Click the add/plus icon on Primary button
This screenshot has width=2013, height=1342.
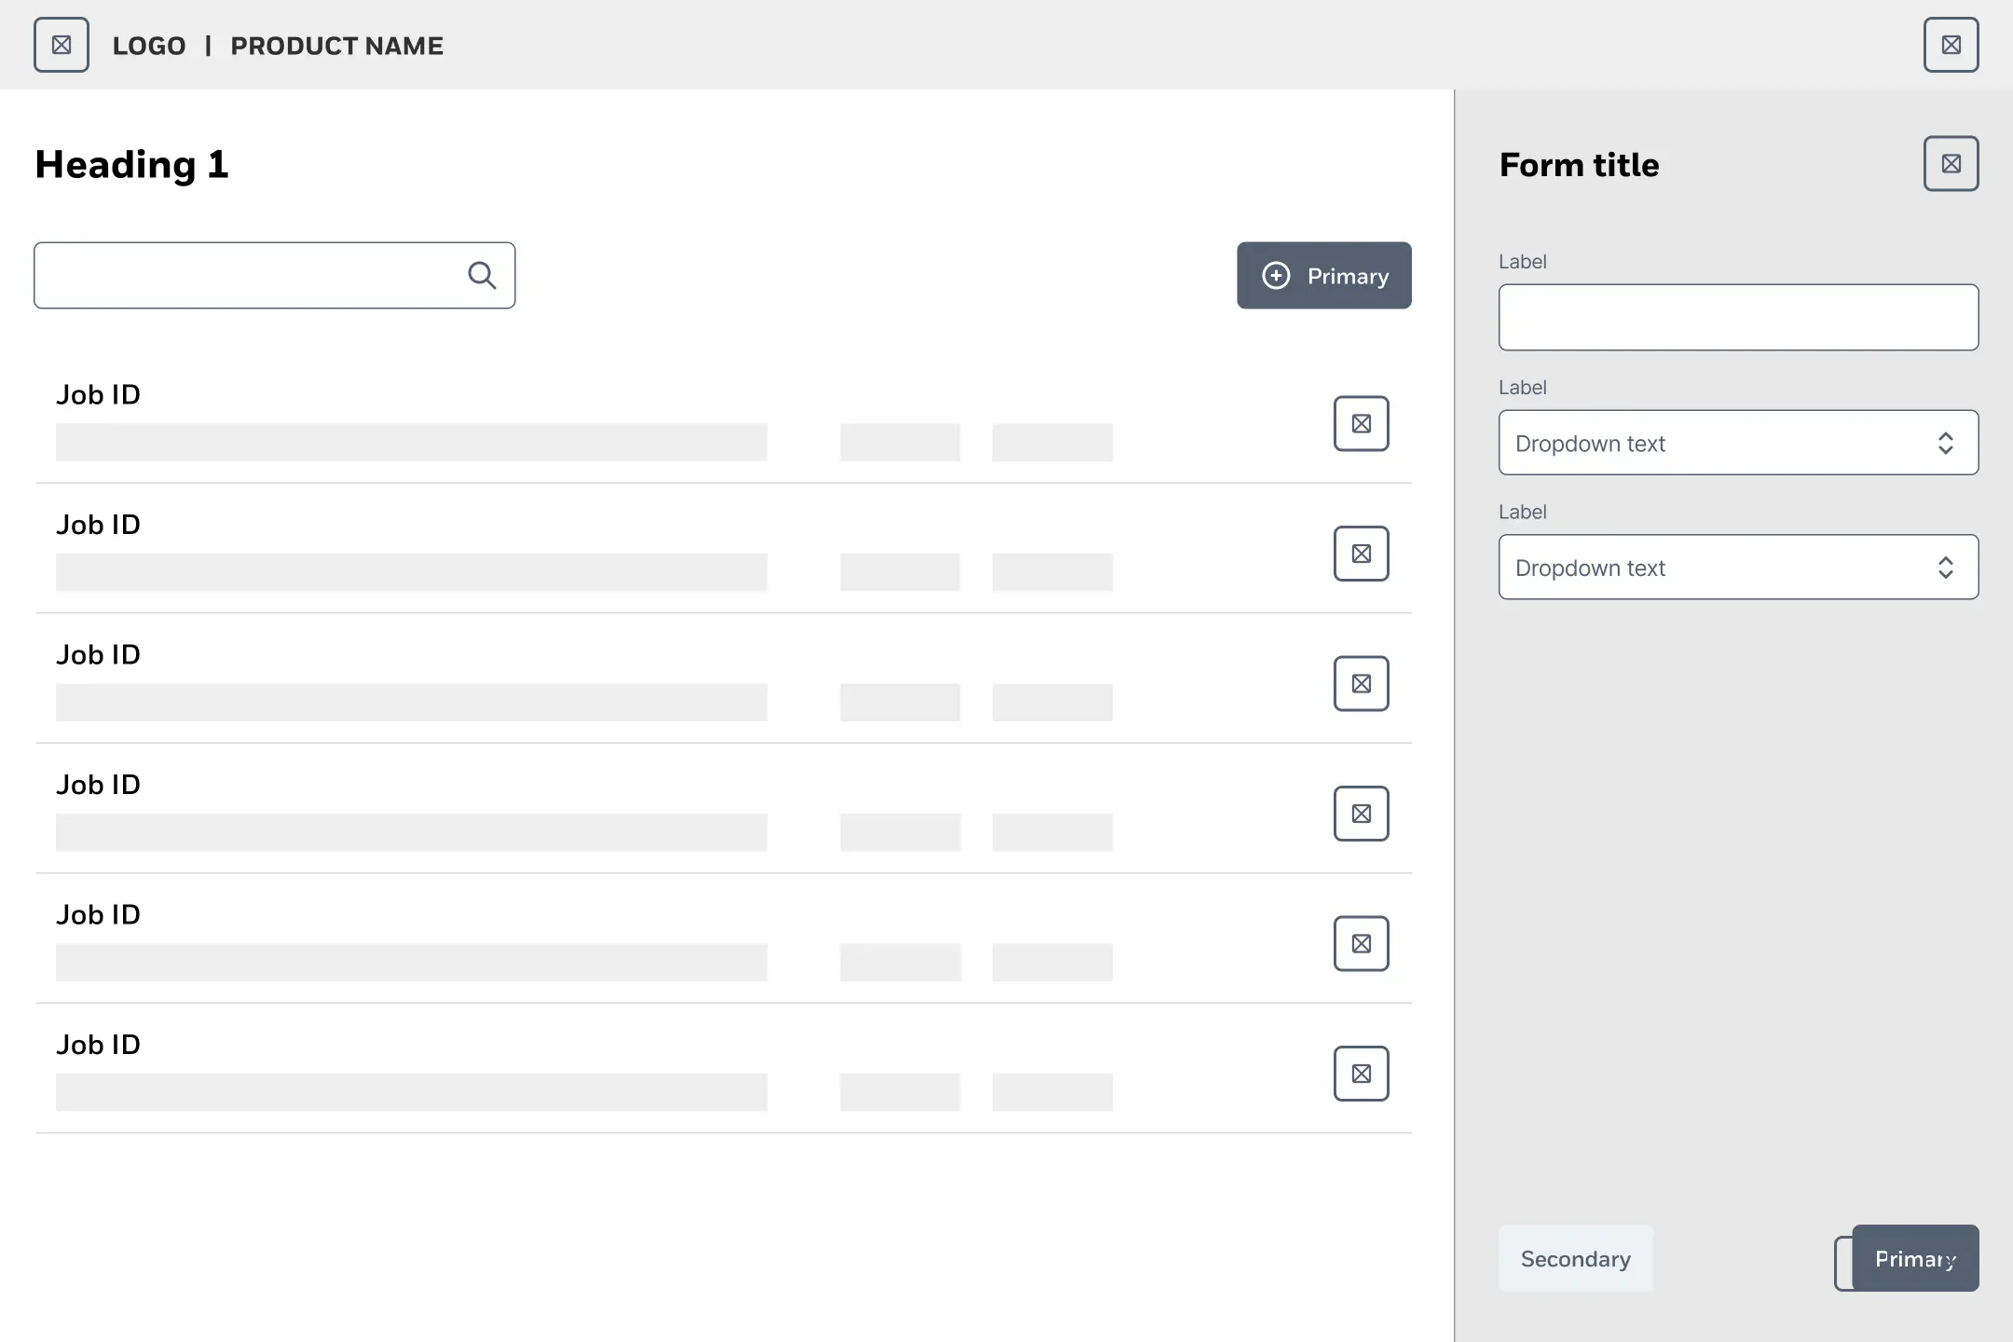1275,274
